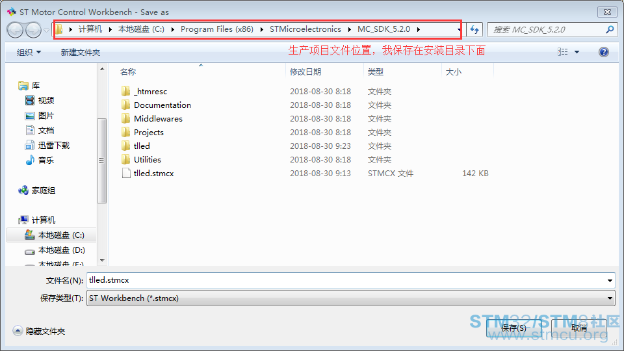Click the Forward navigation arrow button
Image resolution: width=624 pixels, height=351 pixels.
click(x=33, y=30)
